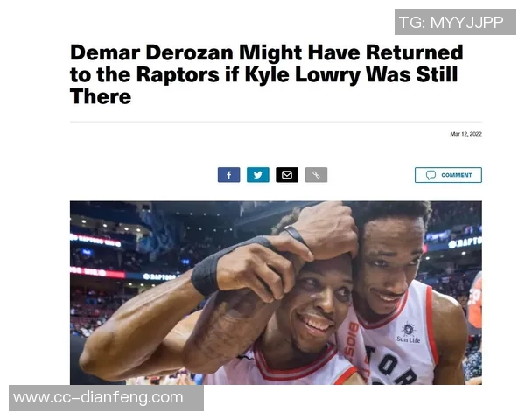This screenshot has height=420, width=525.
Task: Click the Raptors banner on left arena wall
Action: tap(159, 276)
